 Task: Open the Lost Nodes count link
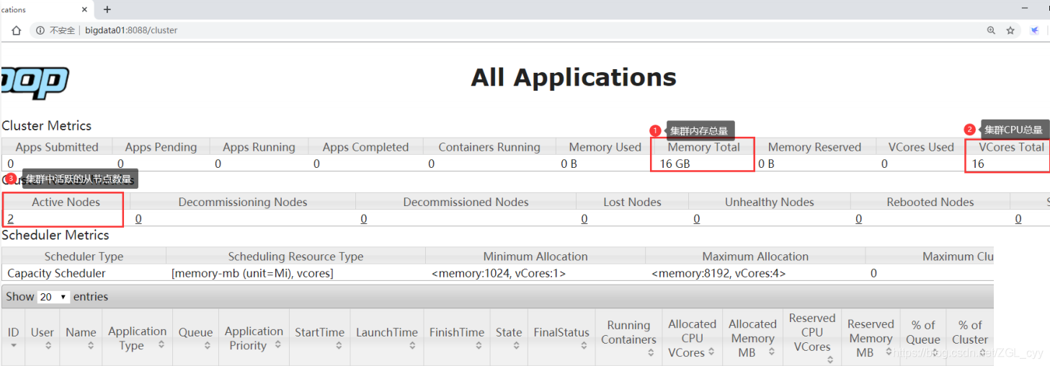click(x=584, y=218)
